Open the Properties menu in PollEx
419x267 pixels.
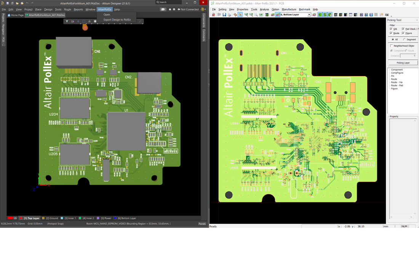pyautogui.click(x=242, y=10)
